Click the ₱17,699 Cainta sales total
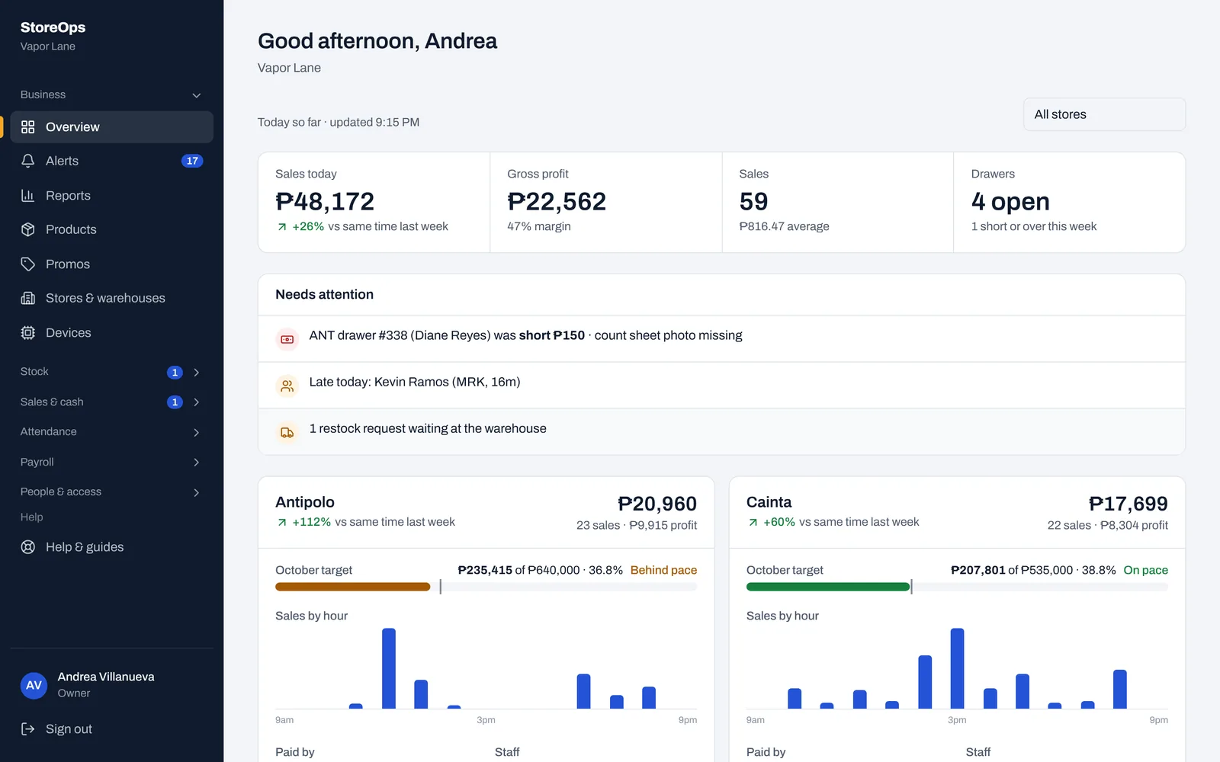The width and height of the screenshot is (1220, 762). 1128,504
